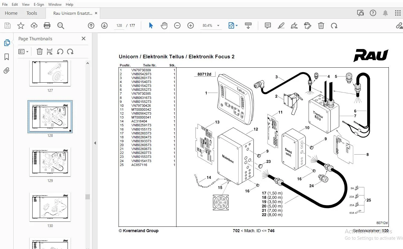Click the thumbnails scrollbar up arrow
This screenshot has height=249, width=403.
click(87, 63)
